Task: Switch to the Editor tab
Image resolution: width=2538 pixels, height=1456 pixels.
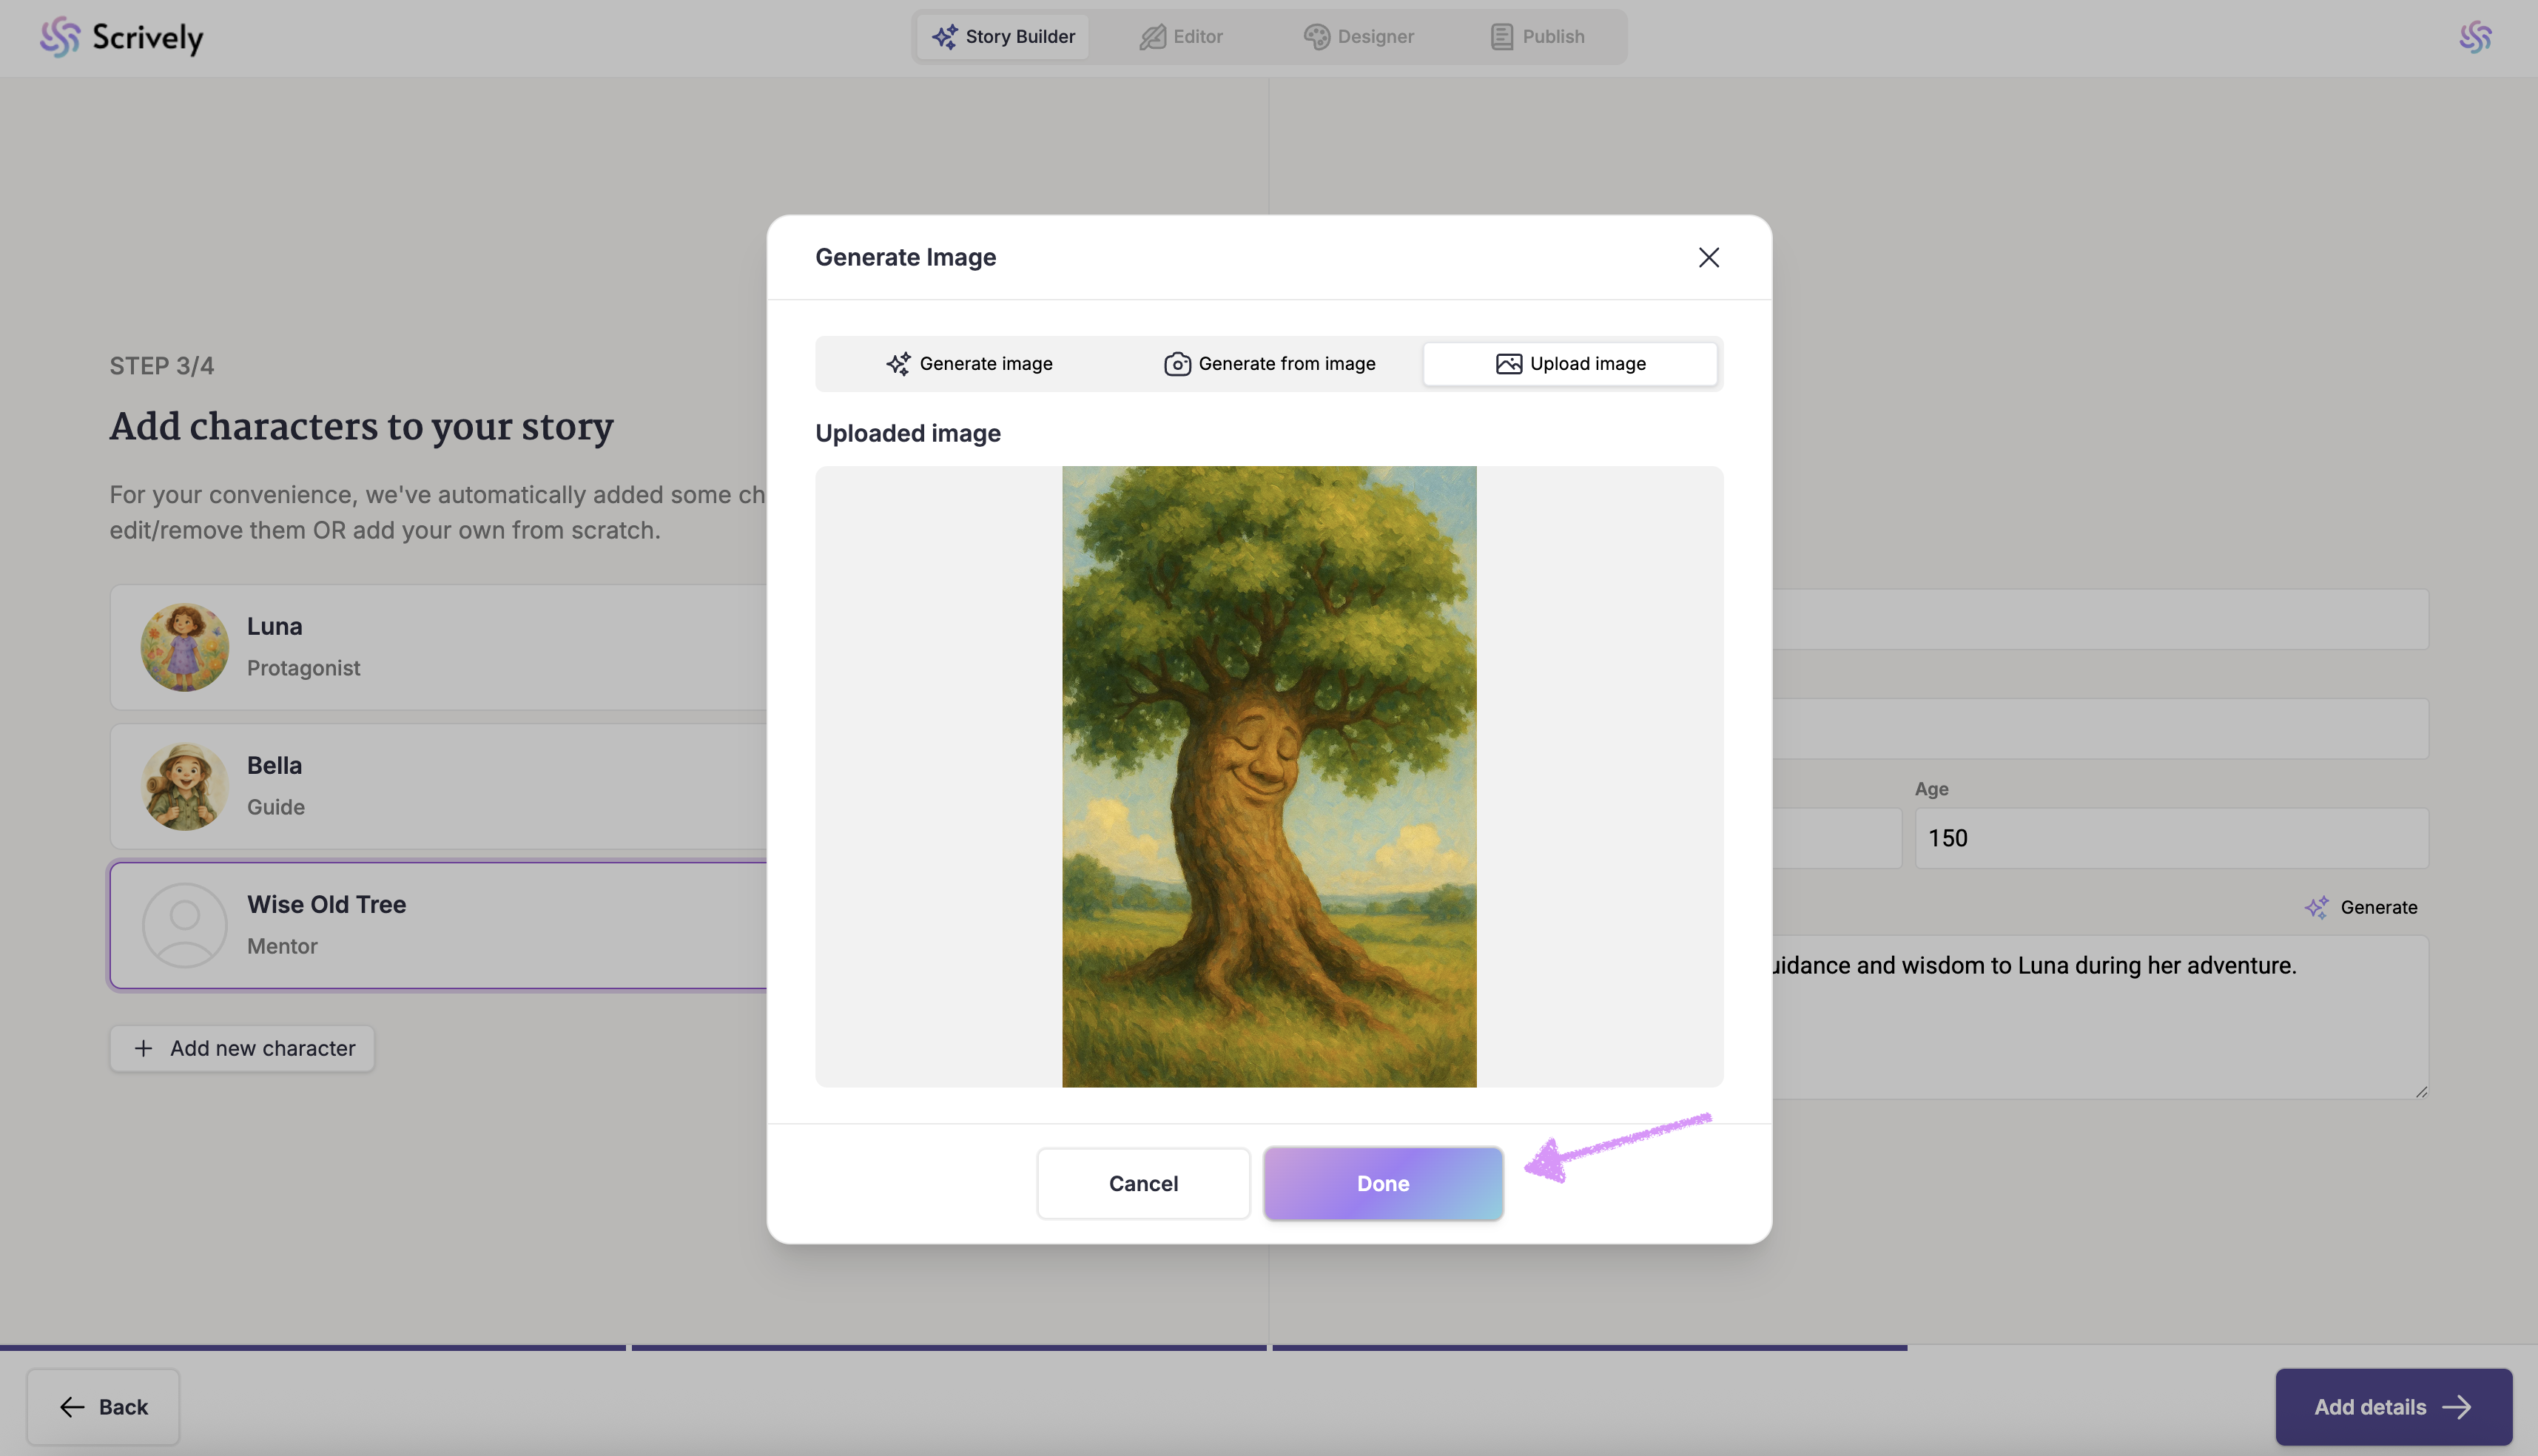Action: [x=1181, y=37]
